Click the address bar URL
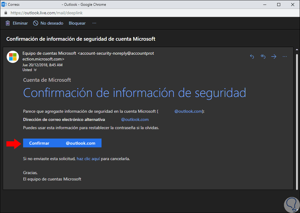The image size is (300, 213). click(47, 13)
